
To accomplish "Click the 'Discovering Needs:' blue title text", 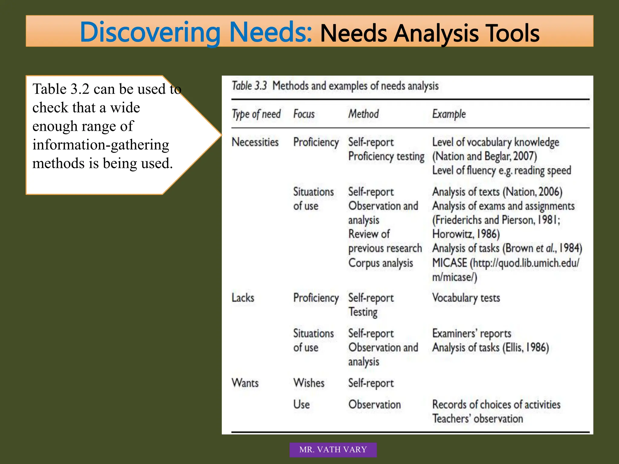I will tap(196, 32).
